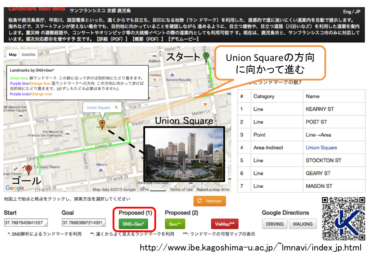Click the Line→Area table cell

coord(334,135)
